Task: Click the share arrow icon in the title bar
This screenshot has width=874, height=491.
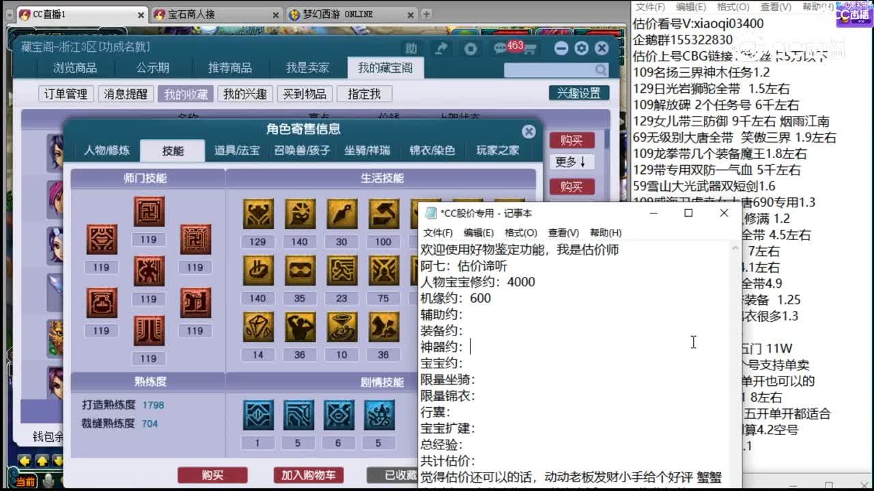Action: 440,48
